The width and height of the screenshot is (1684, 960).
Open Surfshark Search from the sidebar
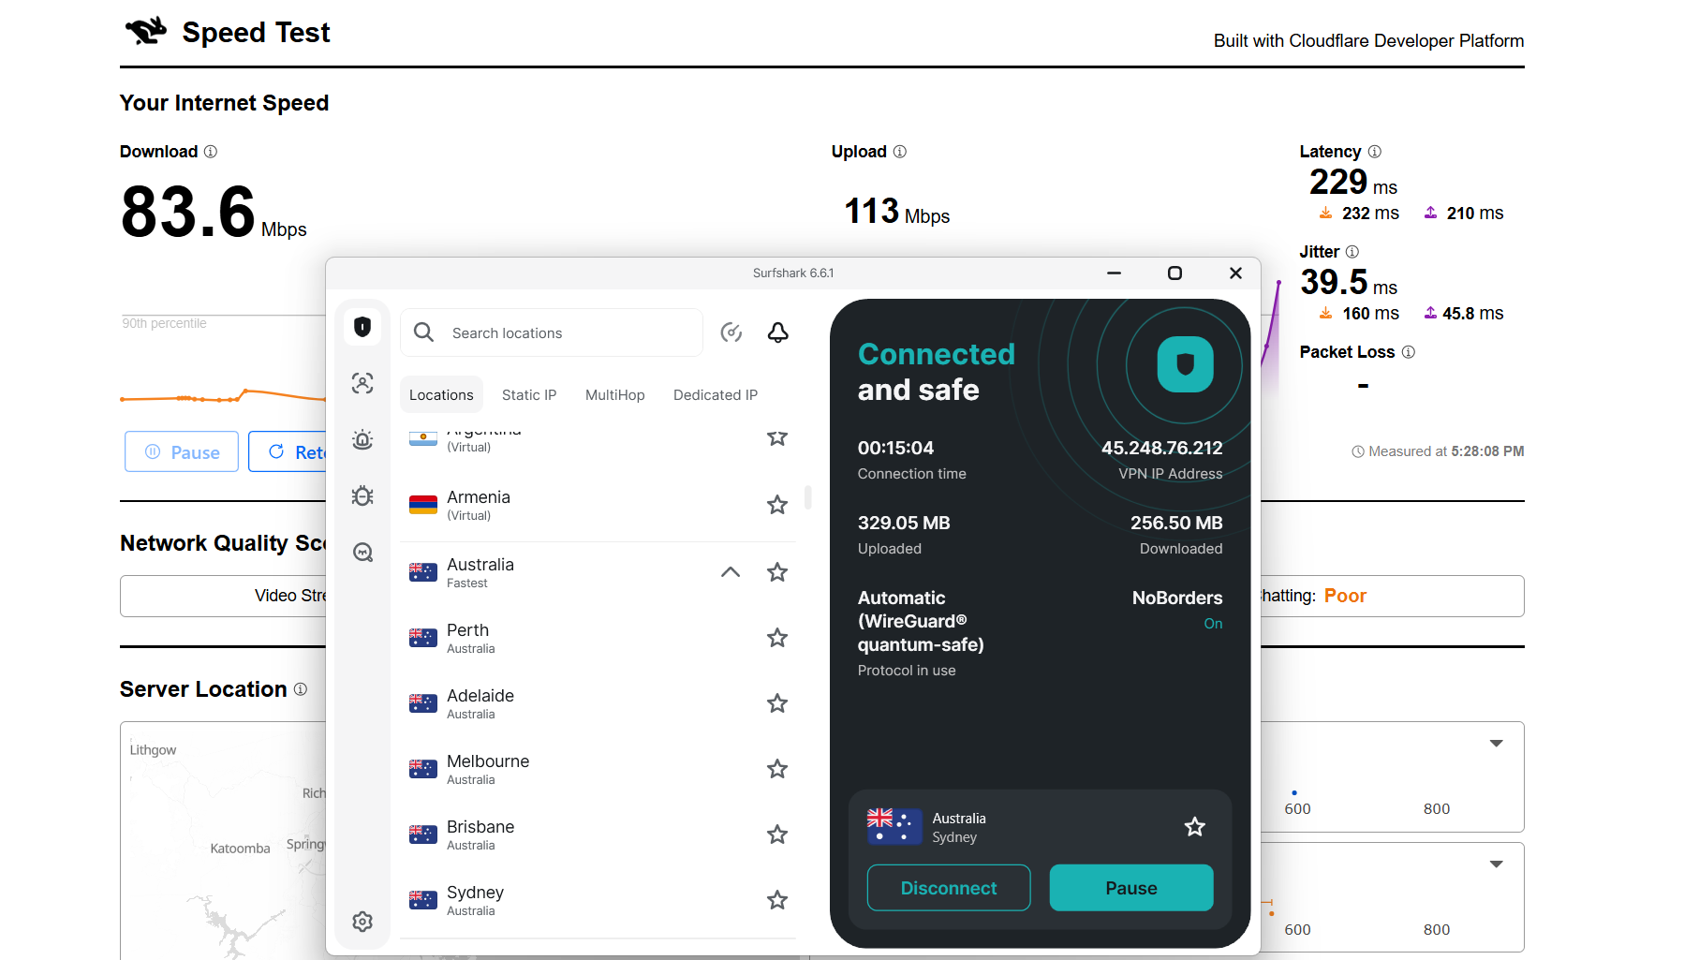click(x=362, y=552)
